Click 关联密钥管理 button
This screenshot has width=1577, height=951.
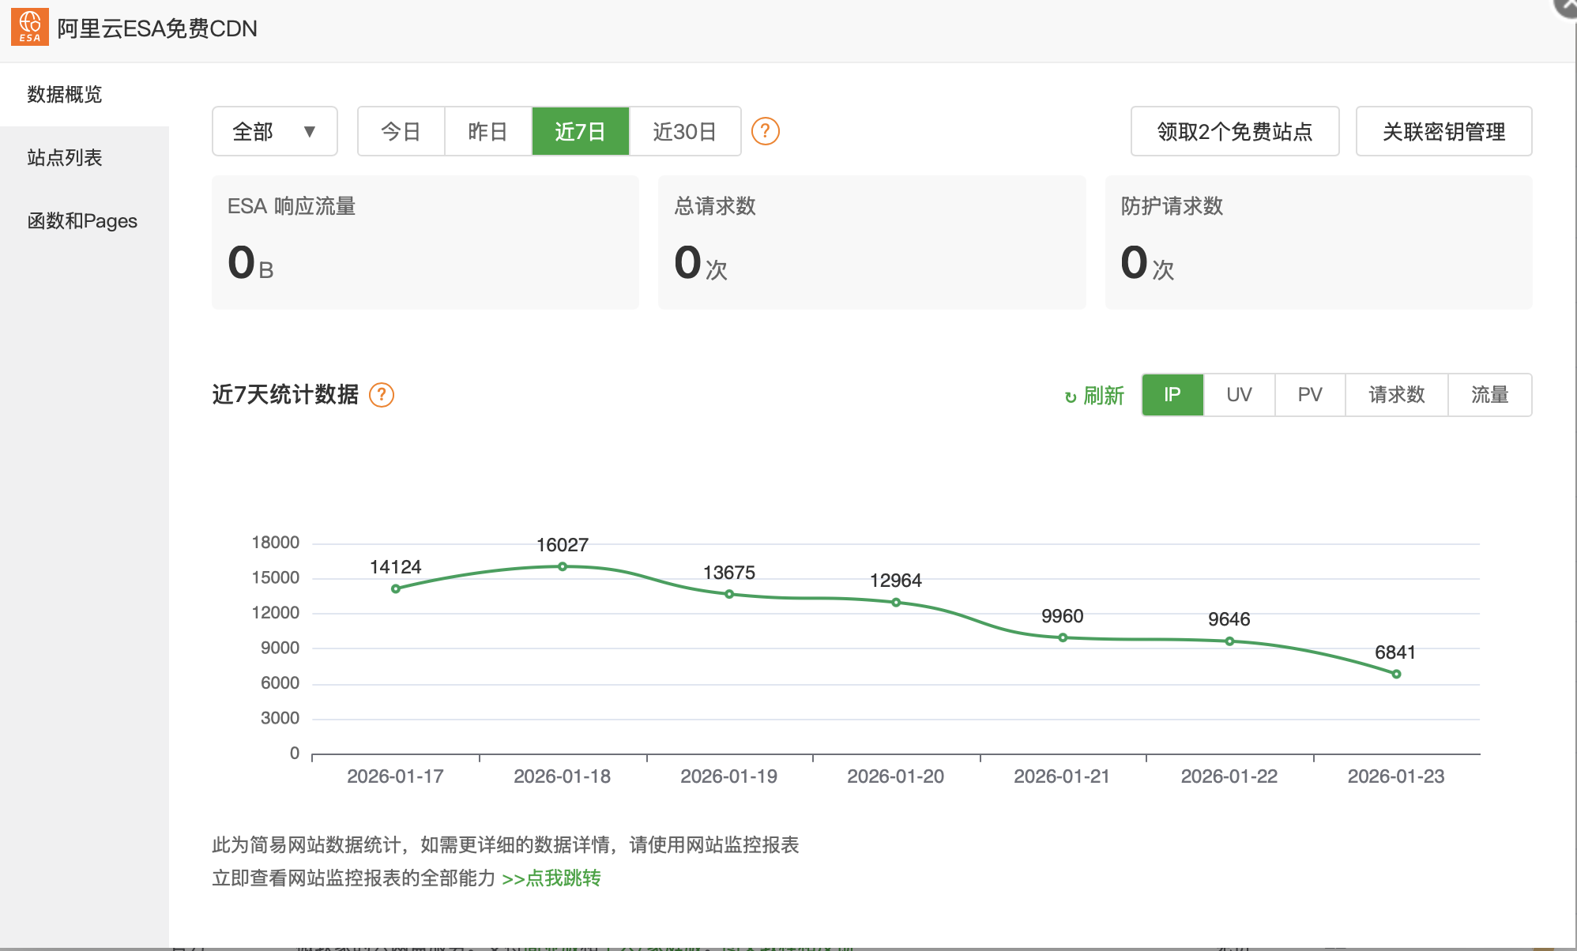(x=1443, y=131)
